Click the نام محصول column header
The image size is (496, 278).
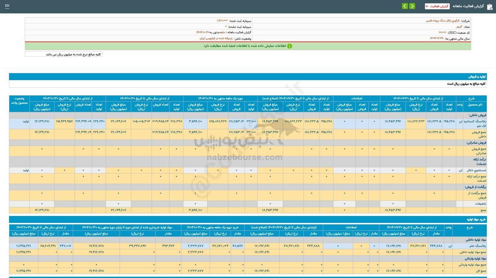click(475, 105)
